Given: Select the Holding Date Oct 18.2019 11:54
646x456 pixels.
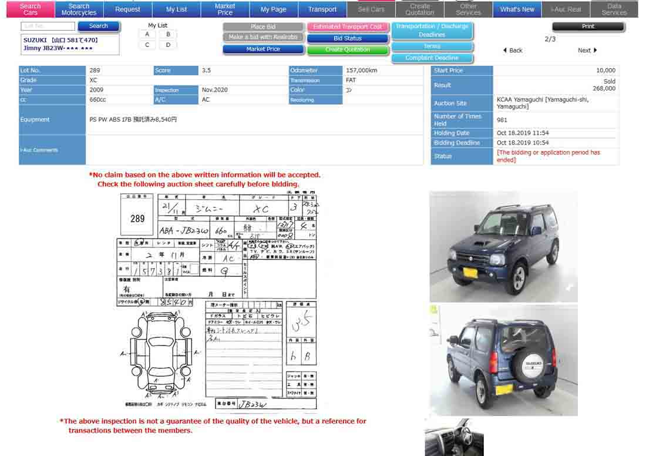Looking at the screenshot, I should click(523, 133).
